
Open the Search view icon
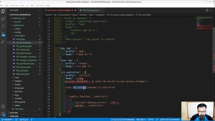click(3, 26)
